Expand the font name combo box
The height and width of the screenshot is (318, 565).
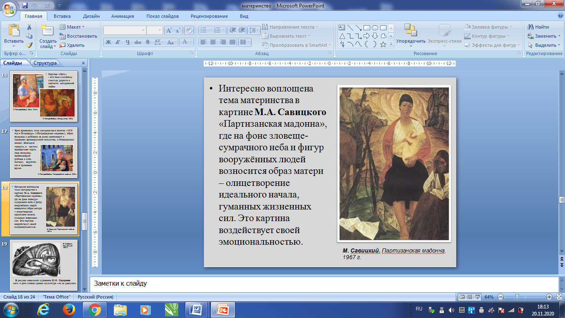coord(143,30)
